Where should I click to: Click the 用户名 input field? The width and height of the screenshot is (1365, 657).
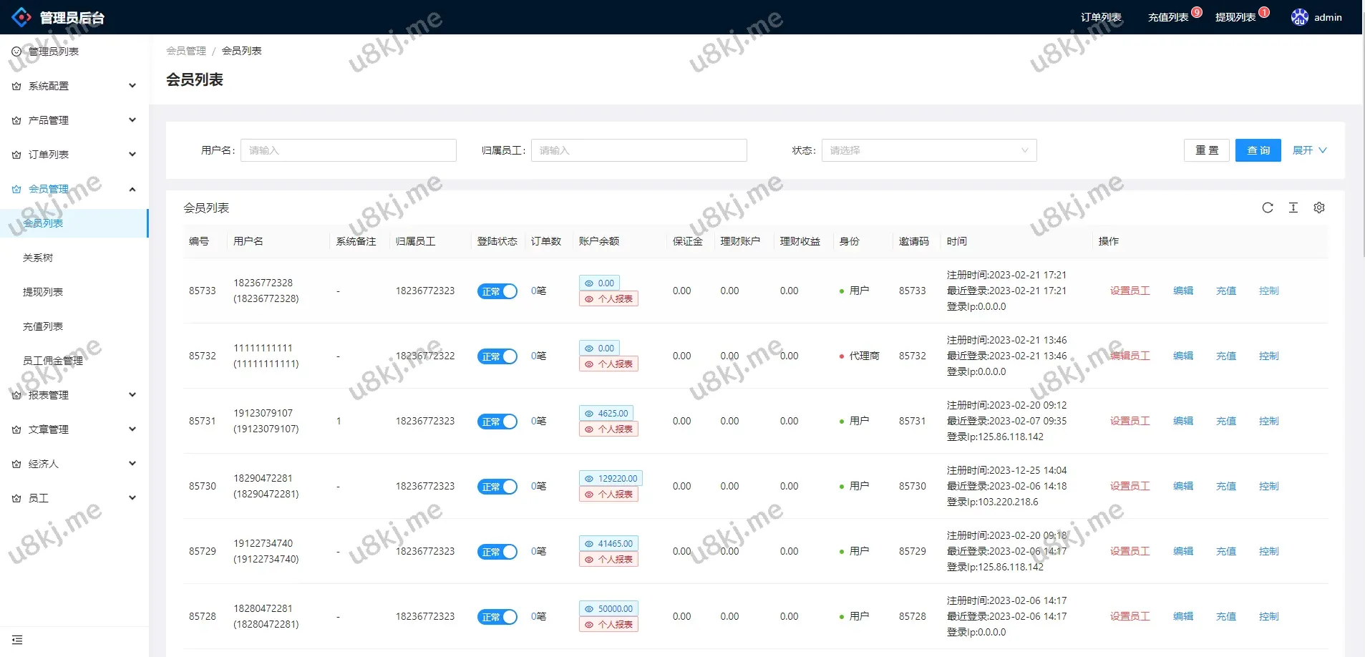pos(348,150)
